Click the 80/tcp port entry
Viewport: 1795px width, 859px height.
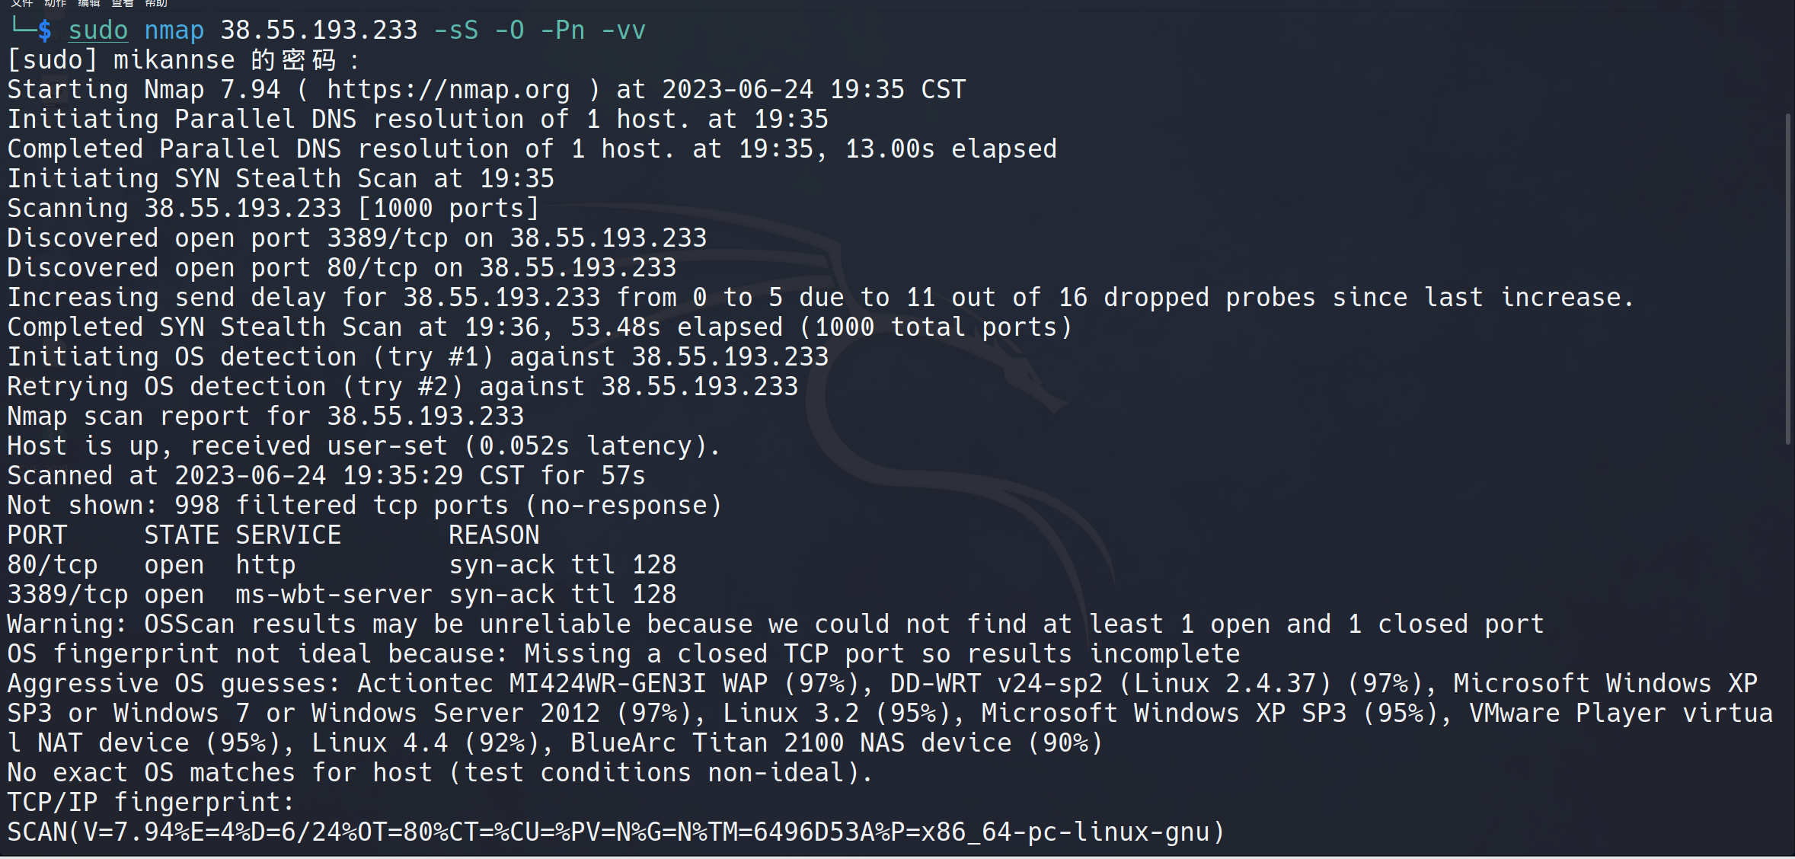53,565
